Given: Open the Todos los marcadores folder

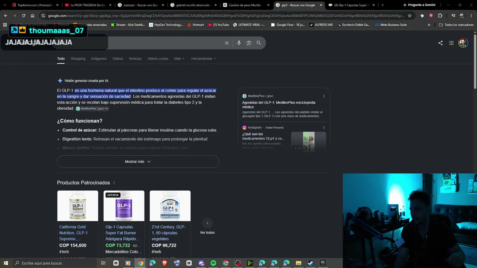Looking at the screenshot, I should [x=456, y=25].
